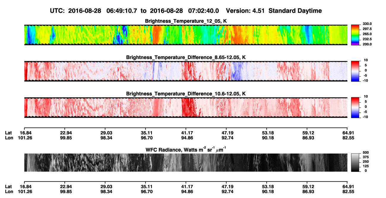Click the 265.0 colorbar label
This screenshot has width=386, height=198.
click(x=367, y=34)
